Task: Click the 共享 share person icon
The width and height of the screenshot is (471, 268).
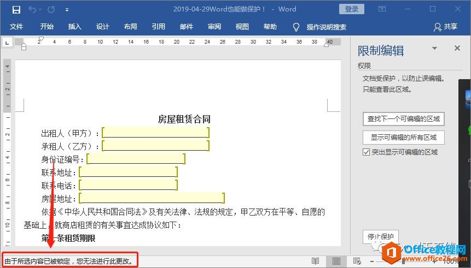Action: (437, 27)
